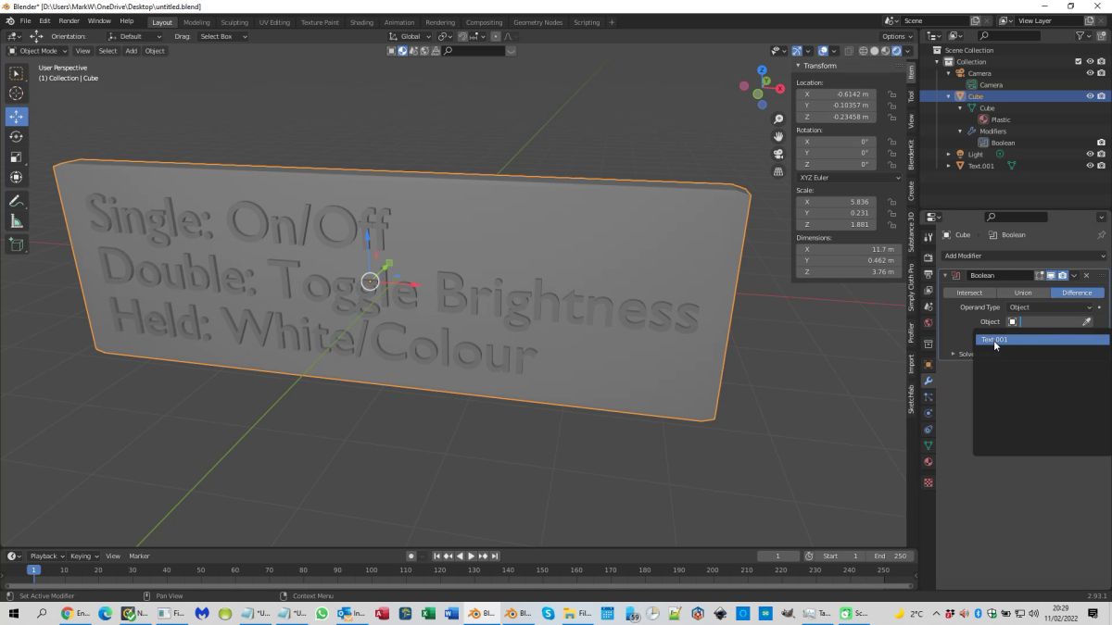Remove the Boolean modifier with X
Image resolution: width=1112 pixels, height=625 pixels.
(1087, 275)
